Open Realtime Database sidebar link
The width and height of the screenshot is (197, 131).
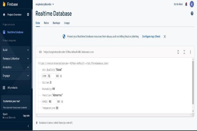(15, 32)
